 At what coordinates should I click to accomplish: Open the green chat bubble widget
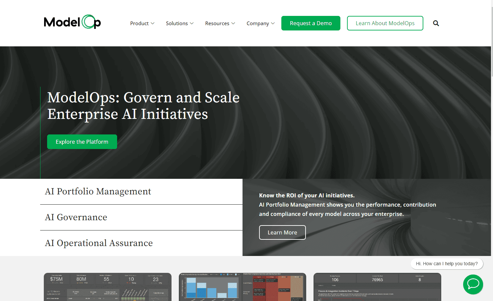pyautogui.click(x=473, y=284)
